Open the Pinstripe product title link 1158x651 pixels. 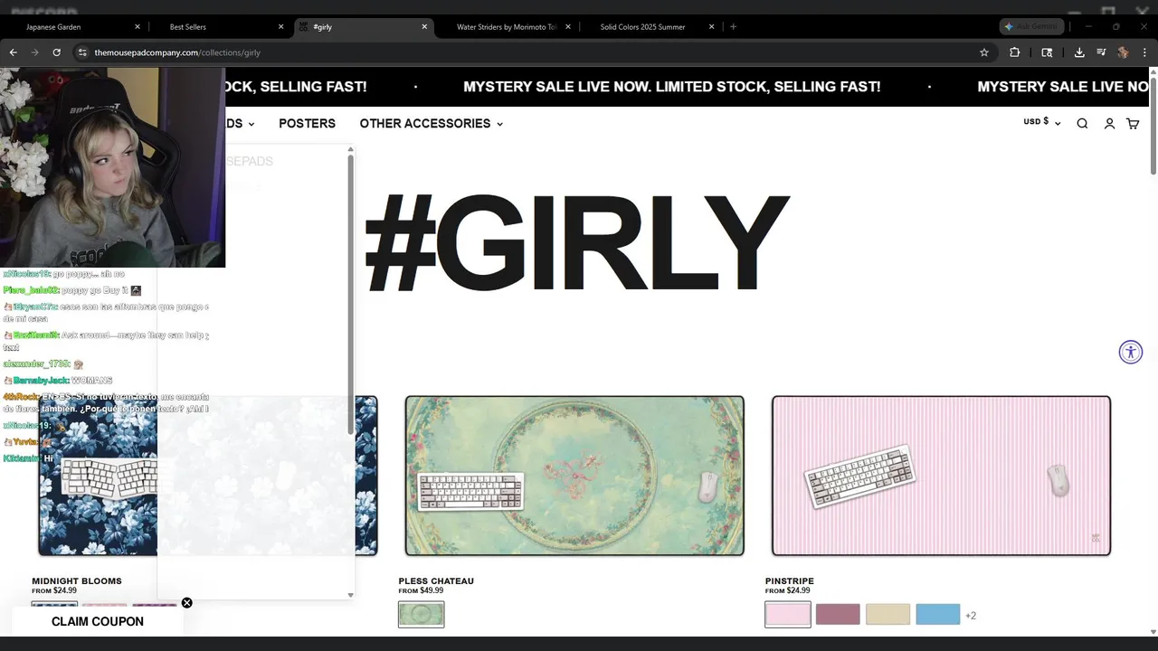click(789, 581)
